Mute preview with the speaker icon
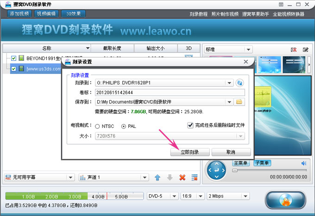315x216 pixels. coord(304,163)
